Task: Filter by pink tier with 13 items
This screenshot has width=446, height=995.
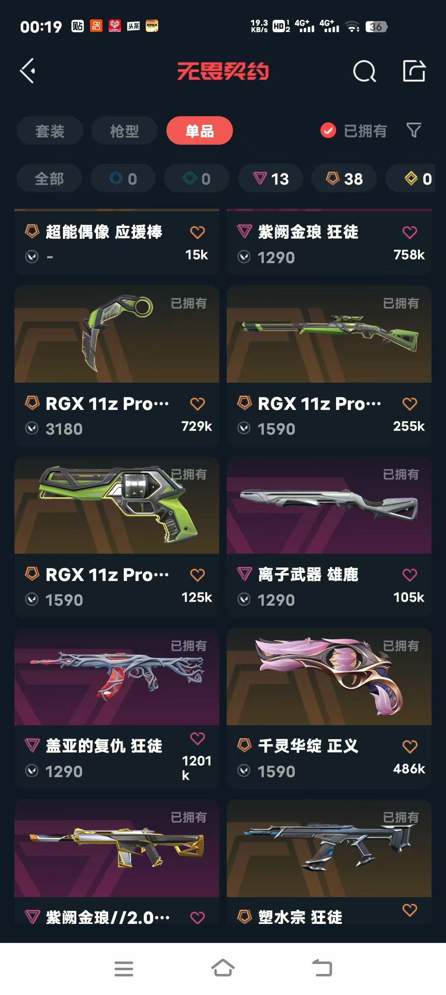Action: coord(270,179)
